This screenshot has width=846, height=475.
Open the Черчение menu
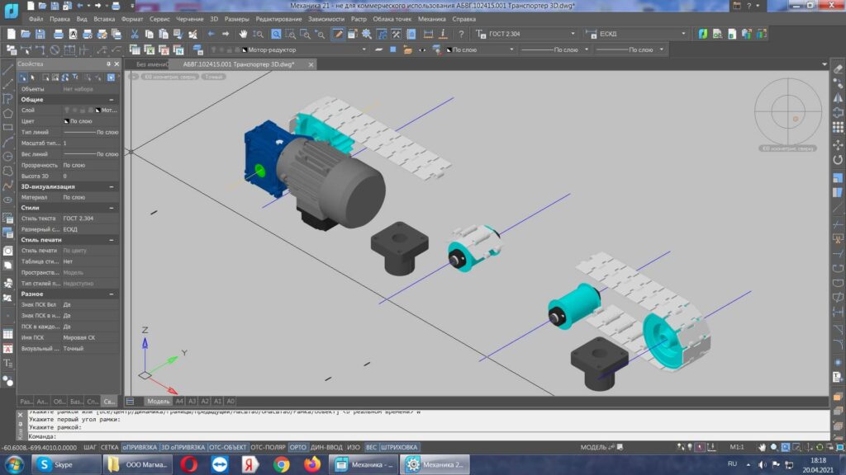pos(190,19)
